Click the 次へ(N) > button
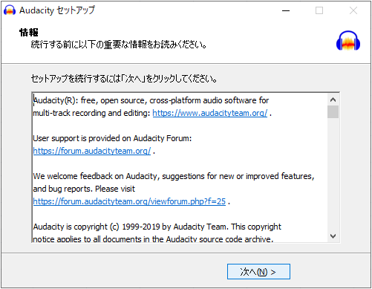 [258, 272]
